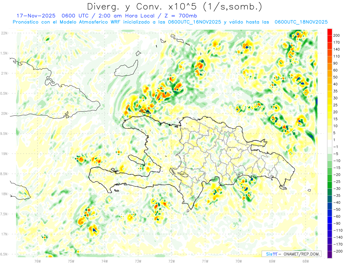Select the -200 label at colorbar bottom

337,251
